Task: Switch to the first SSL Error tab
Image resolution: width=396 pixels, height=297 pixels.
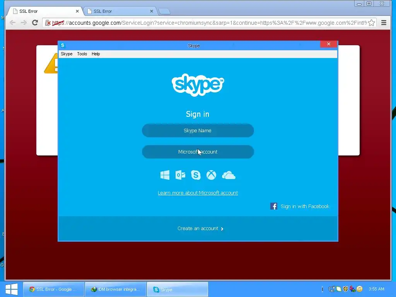Action: click(46, 11)
